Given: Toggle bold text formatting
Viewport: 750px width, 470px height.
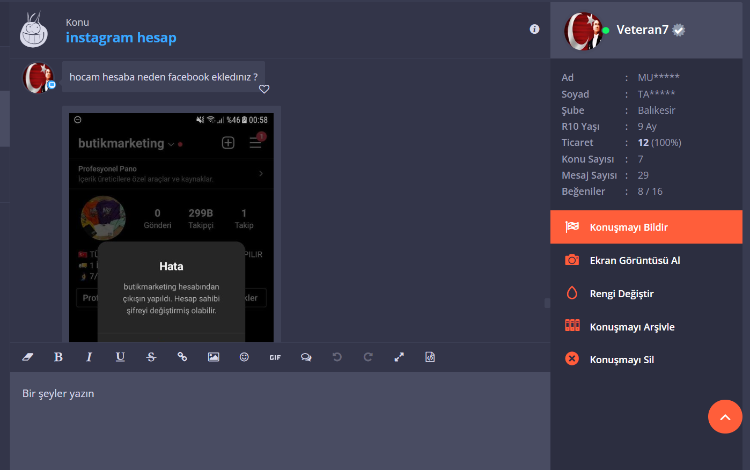Looking at the screenshot, I should pyautogui.click(x=58, y=357).
